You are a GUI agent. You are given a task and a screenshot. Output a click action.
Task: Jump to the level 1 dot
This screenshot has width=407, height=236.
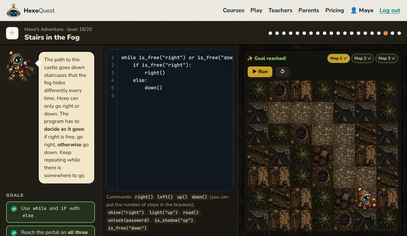click(x=270, y=33)
